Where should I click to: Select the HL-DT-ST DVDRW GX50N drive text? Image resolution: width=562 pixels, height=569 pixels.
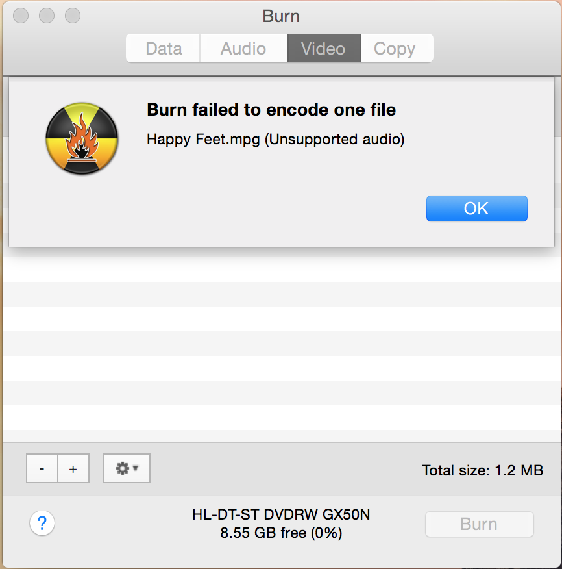[281, 514]
